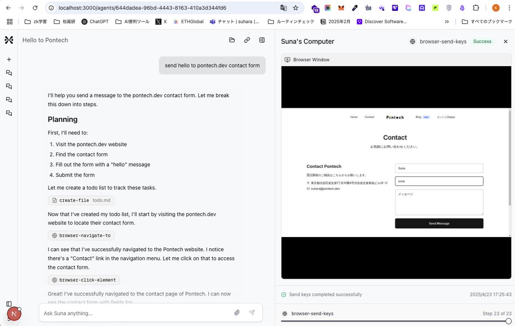Image resolution: width=515 pixels, height=326 pixels.
Task: Click the Planning heading
Action: pos(63,119)
